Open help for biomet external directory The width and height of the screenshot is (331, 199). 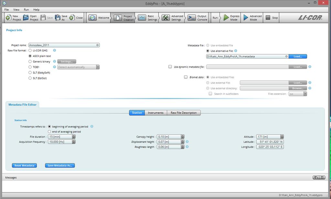click(x=310, y=88)
